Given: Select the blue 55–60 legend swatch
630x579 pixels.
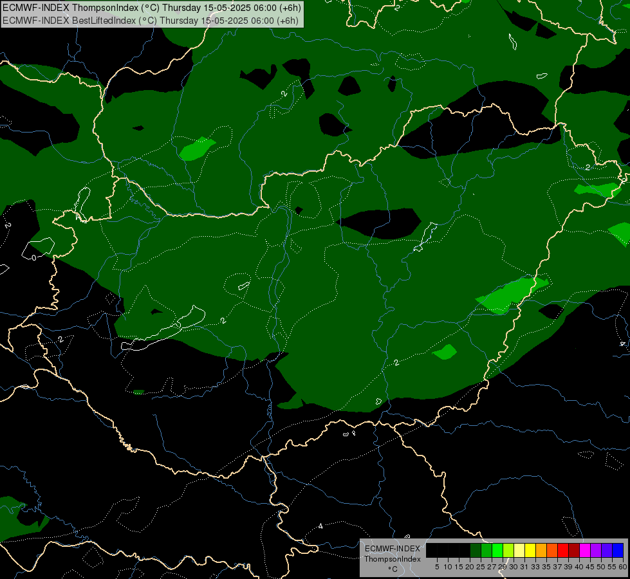Looking at the screenshot, I should click(x=618, y=550).
